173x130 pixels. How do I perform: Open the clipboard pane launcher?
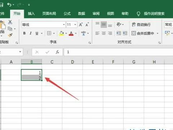(17, 43)
